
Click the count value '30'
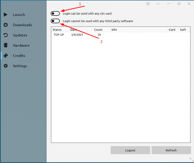point(99,35)
